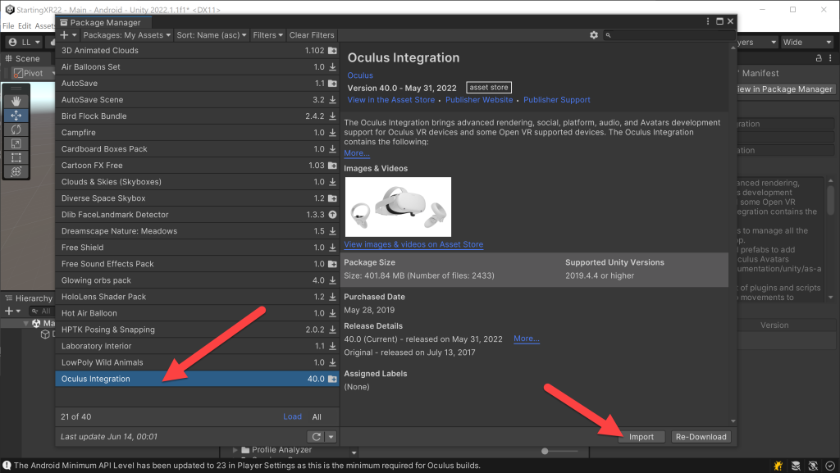Click the Load link in package list
This screenshot has height=473, width=840.
[293, 416]
